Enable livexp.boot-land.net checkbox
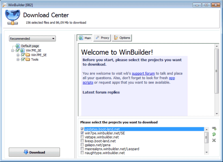223x162 pixels. point(82,141)
